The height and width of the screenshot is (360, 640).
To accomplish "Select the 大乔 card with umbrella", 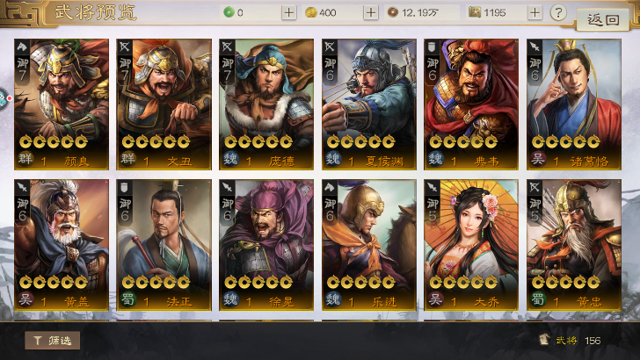I will (471, 245).
